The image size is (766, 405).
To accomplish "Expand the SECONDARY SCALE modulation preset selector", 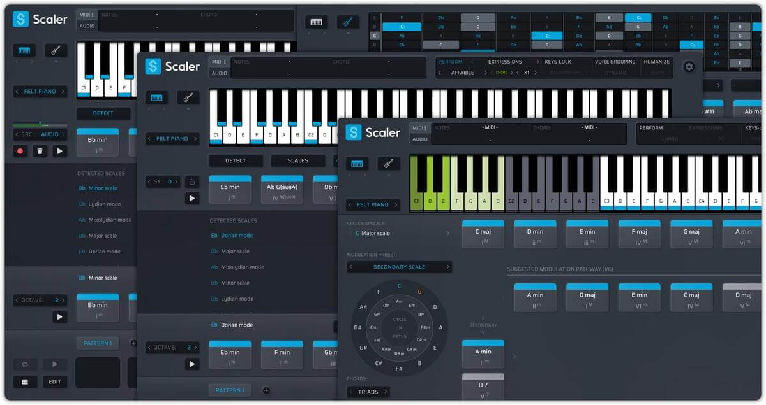I will (x=399, y=267).
